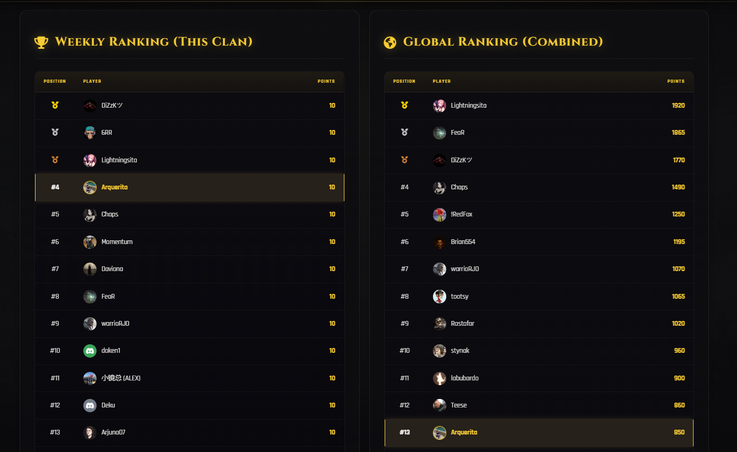
Task: Click !RedFox's avatar picture
Action: click(439, 214)
